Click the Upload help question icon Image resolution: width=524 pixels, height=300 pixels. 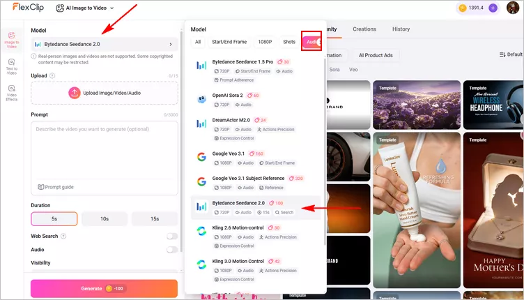[x=52, y=75]
